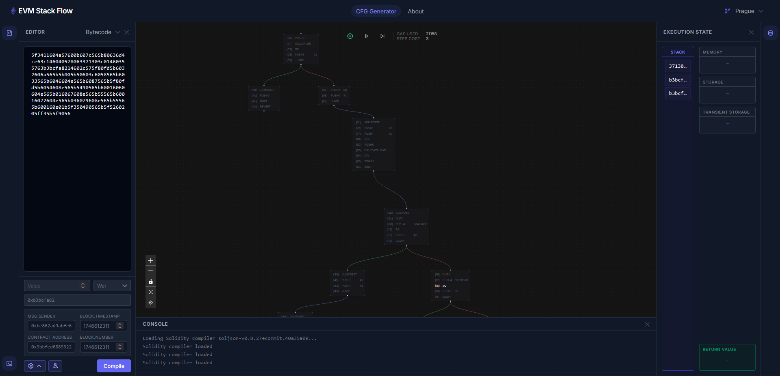
Task: Click the STORAGE panel
Action: pos(727,90)
